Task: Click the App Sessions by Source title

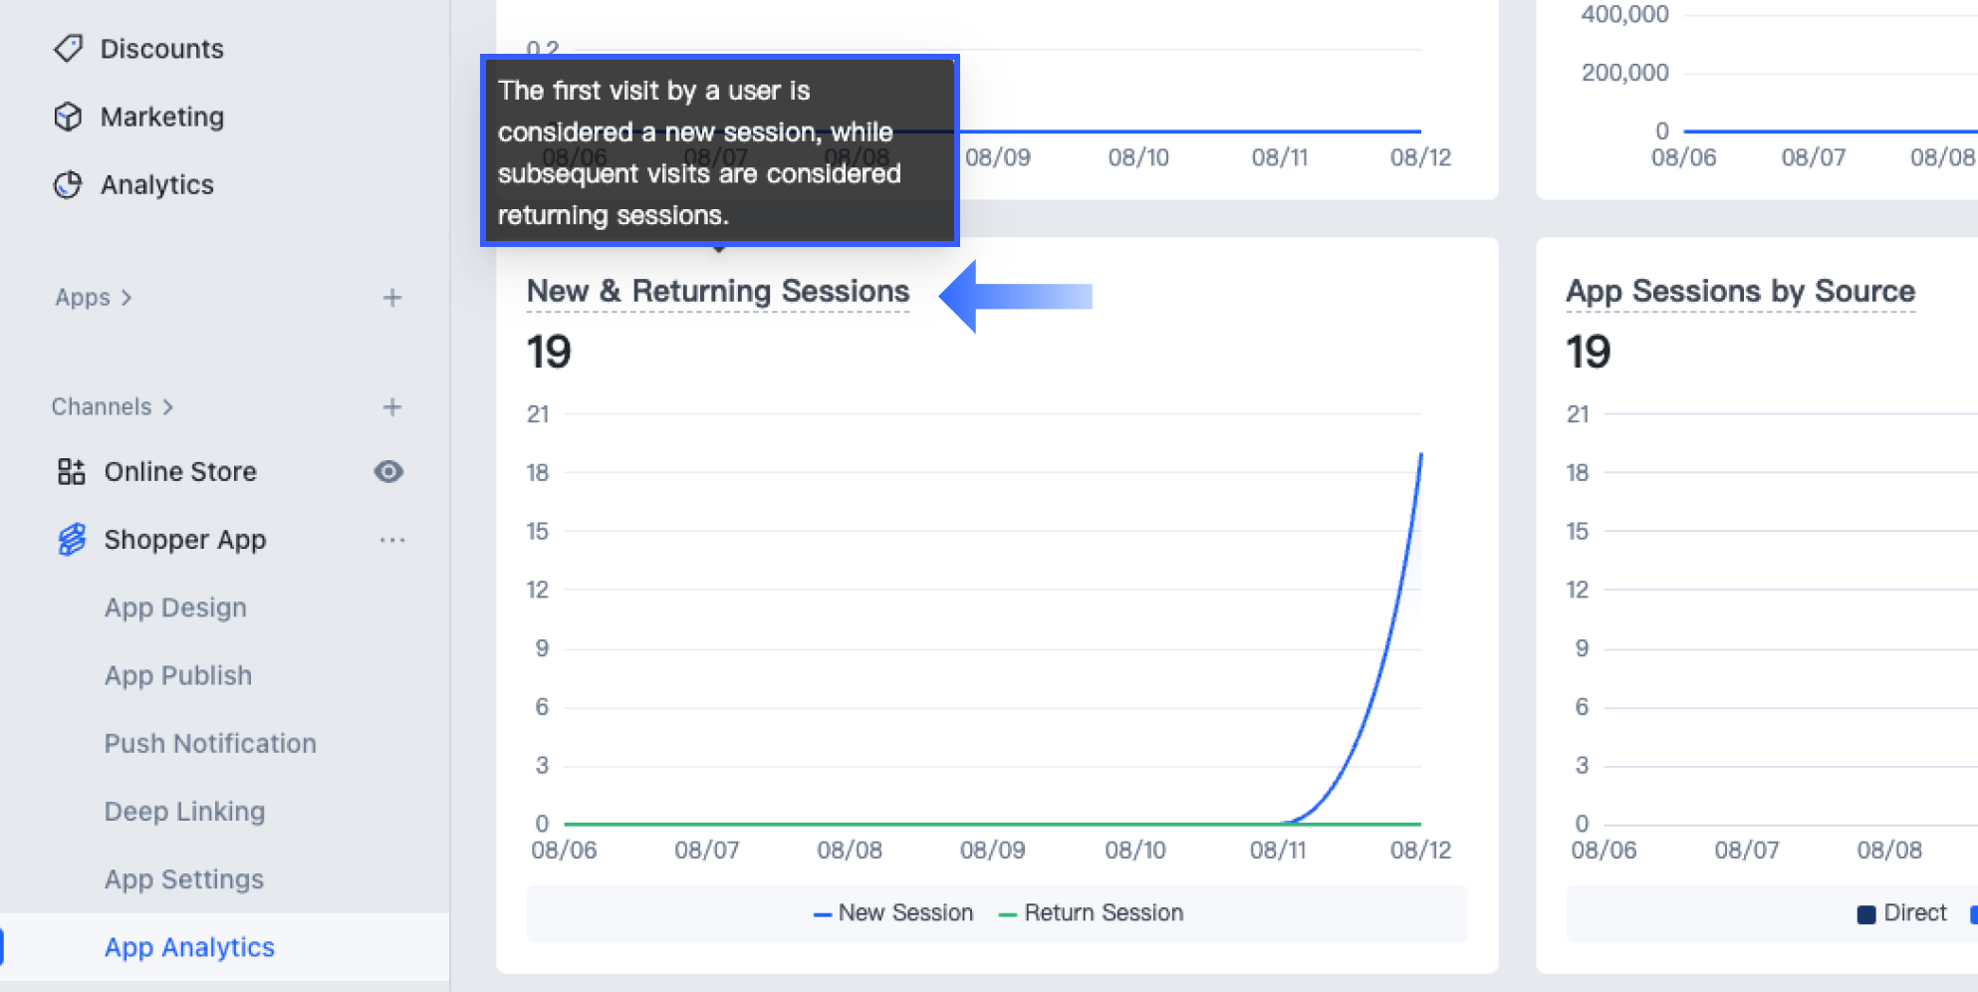Action: coord(1740,291)
